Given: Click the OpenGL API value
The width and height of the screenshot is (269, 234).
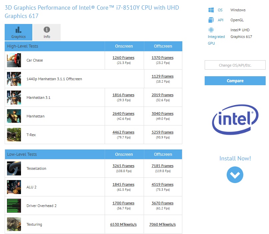Looking at the screenshot, I should point(237,20).
